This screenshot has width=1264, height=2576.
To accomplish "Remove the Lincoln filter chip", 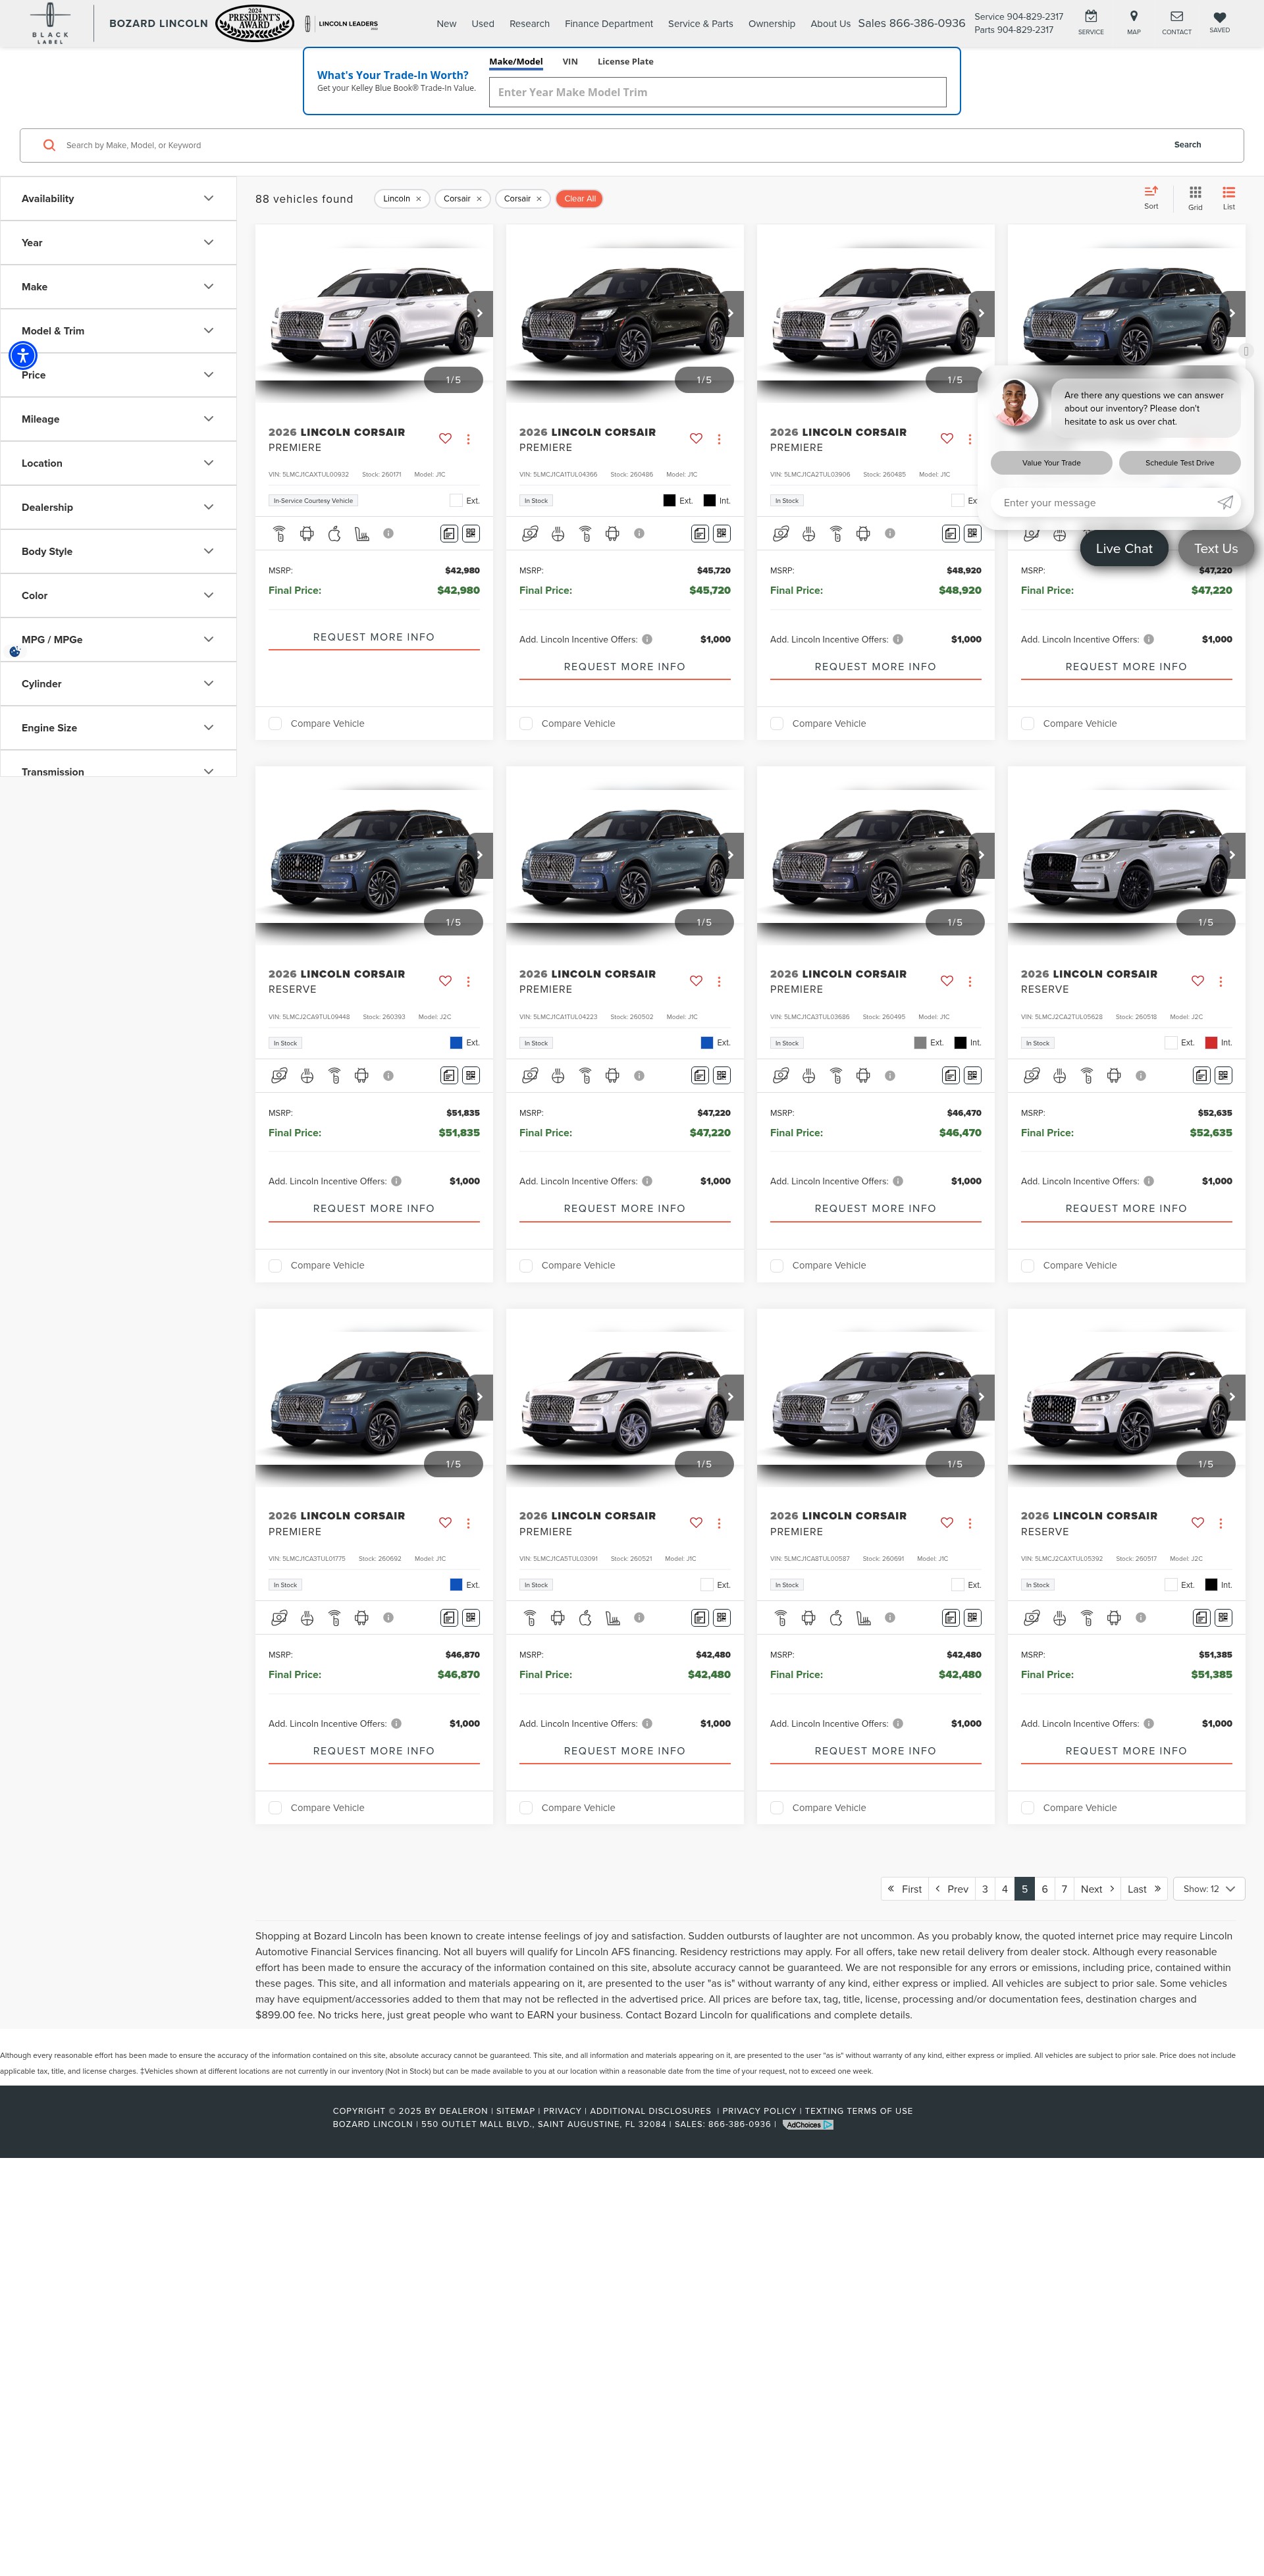I will [x=418, y=199].
